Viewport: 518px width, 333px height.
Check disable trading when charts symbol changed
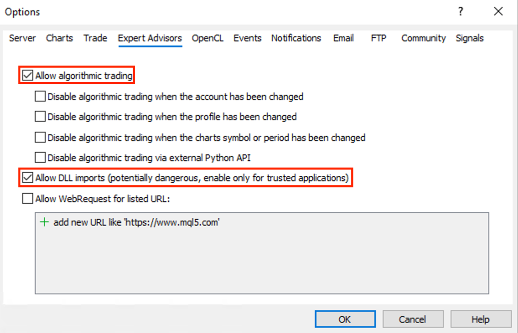tap(40, 137)
